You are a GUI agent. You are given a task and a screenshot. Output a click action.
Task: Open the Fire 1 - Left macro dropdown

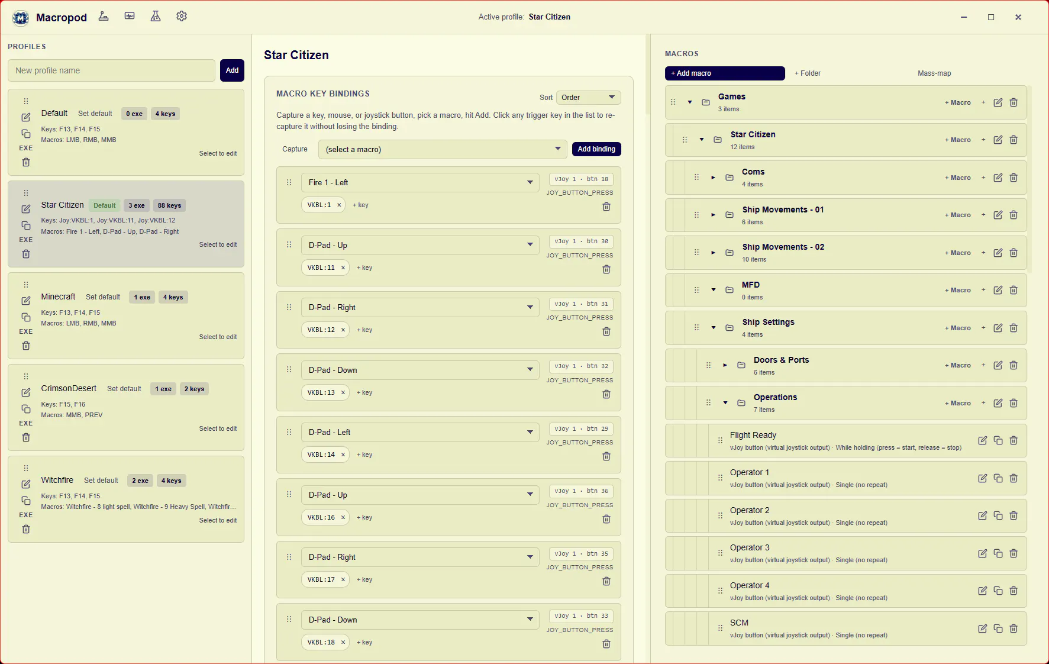(420, 182)
